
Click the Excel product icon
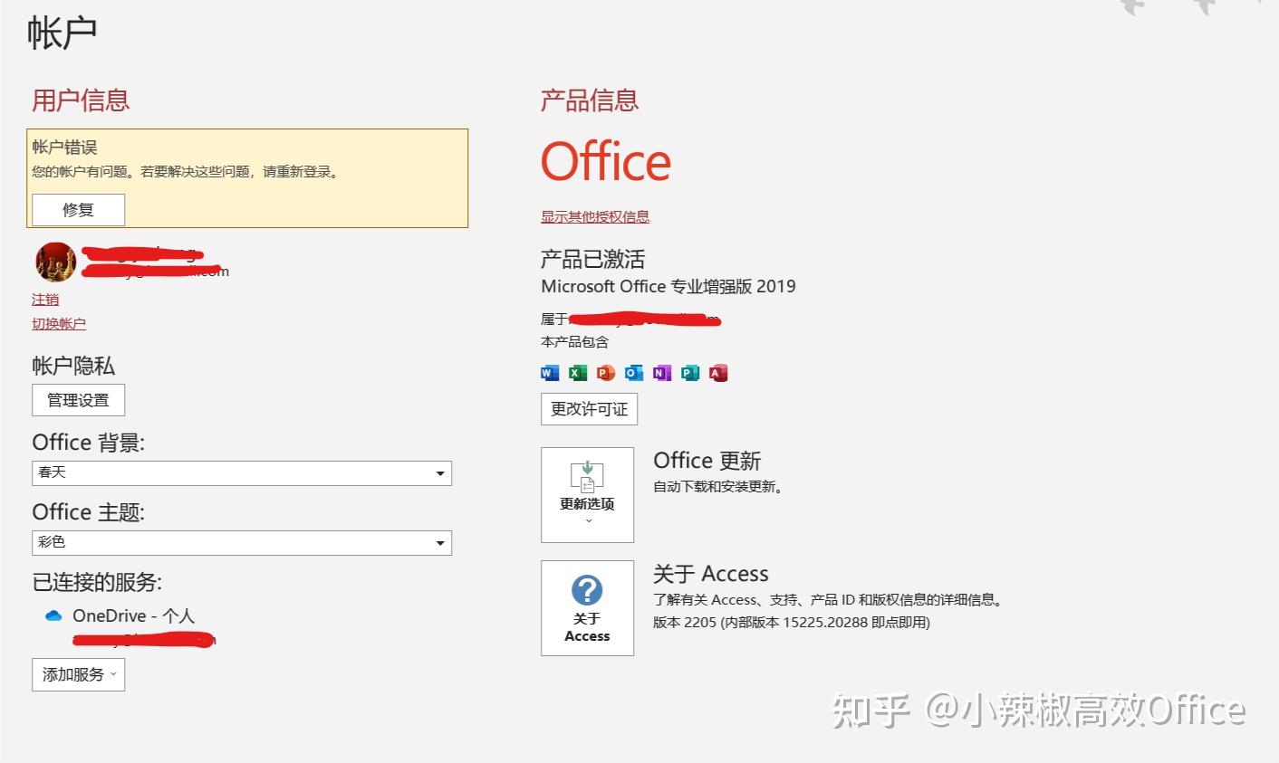coord(577,372)
